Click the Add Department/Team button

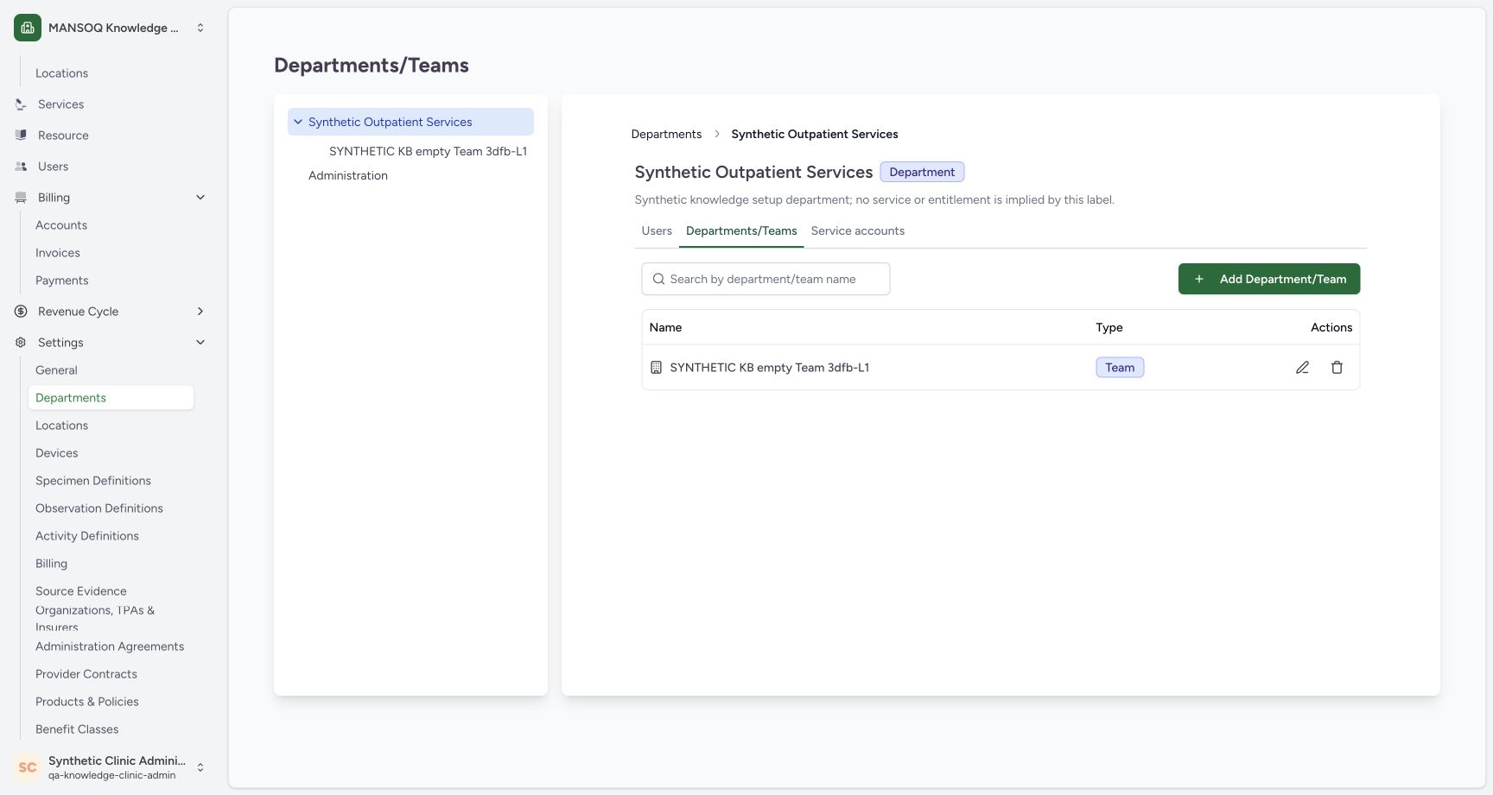click(1269, 279)
